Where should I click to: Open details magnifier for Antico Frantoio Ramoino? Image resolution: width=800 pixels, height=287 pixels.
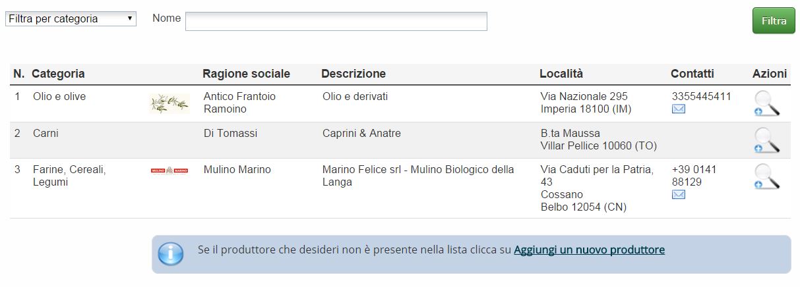pos(767,103)
